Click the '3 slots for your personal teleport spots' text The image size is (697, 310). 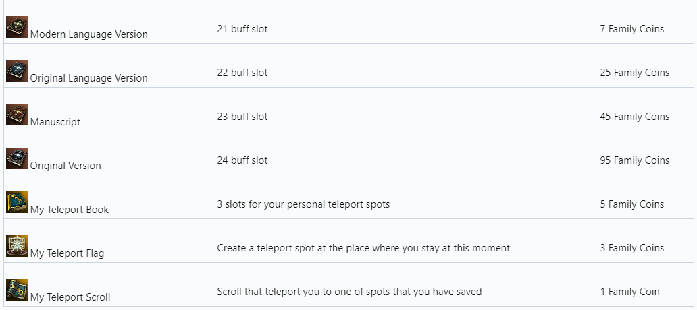303,204
